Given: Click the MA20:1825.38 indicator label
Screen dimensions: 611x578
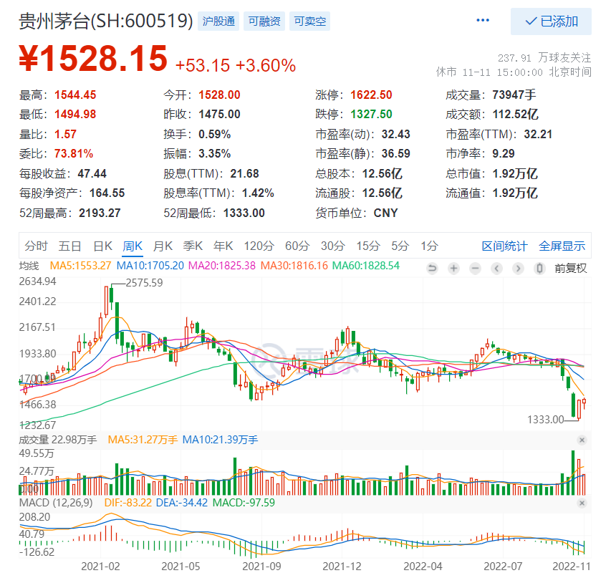Looking at the screenshot, I should pos(222,266).
